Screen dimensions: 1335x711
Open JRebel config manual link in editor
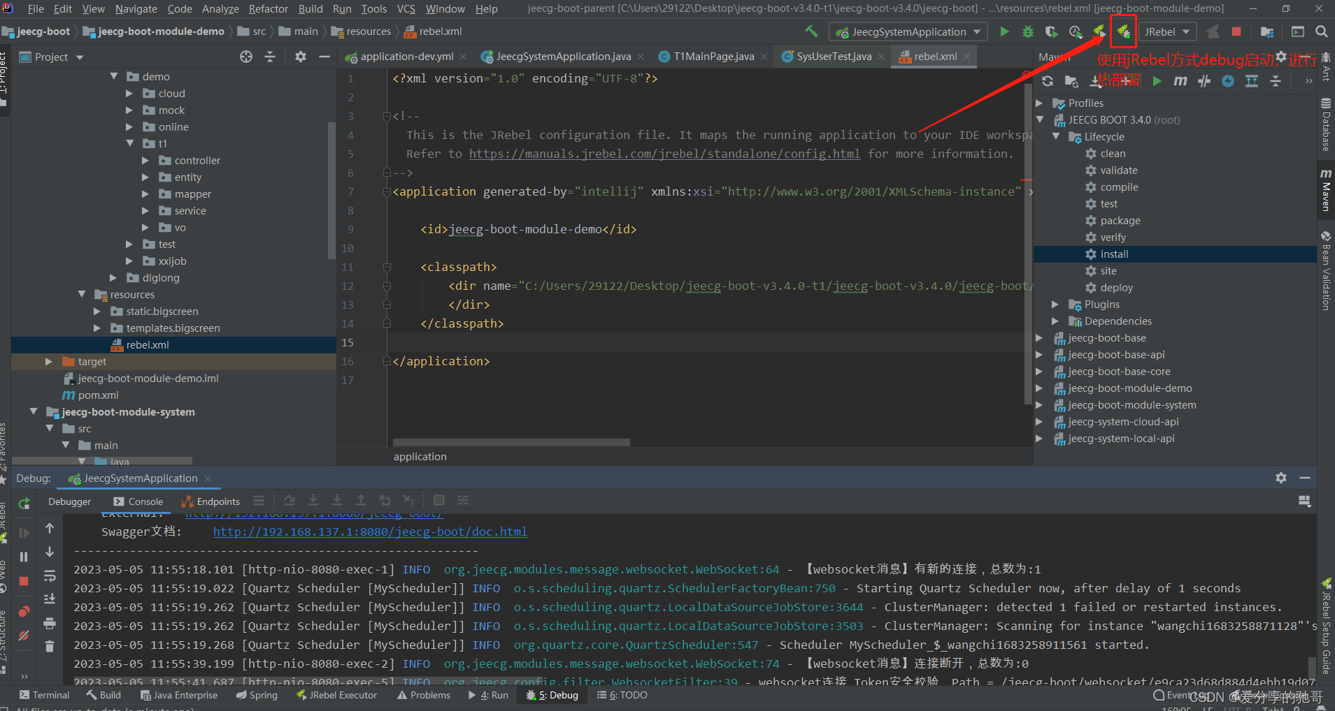pos(664,154)
